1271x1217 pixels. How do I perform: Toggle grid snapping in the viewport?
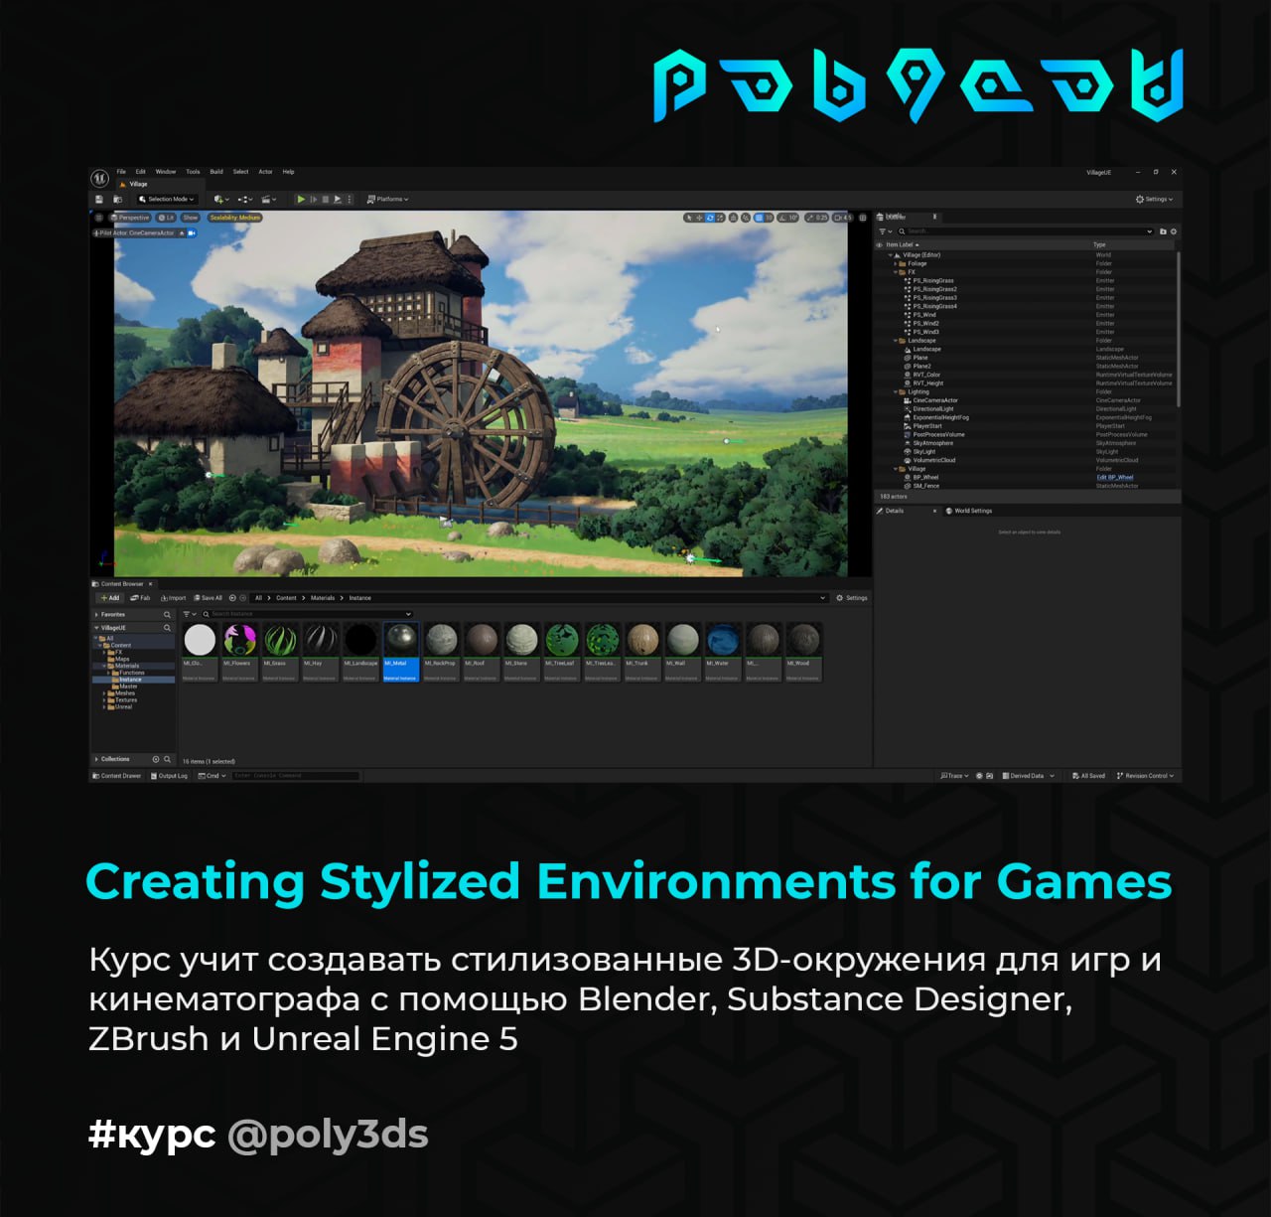click(x=759, y=218)
